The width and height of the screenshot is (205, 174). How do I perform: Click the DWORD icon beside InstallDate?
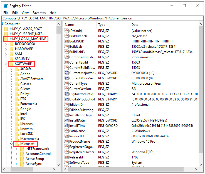coord(66,120)
